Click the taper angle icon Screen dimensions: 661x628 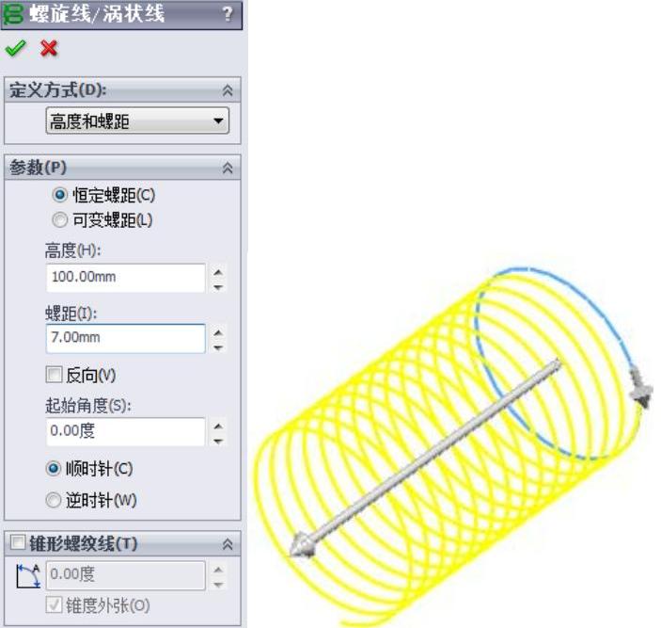point(28,575)
